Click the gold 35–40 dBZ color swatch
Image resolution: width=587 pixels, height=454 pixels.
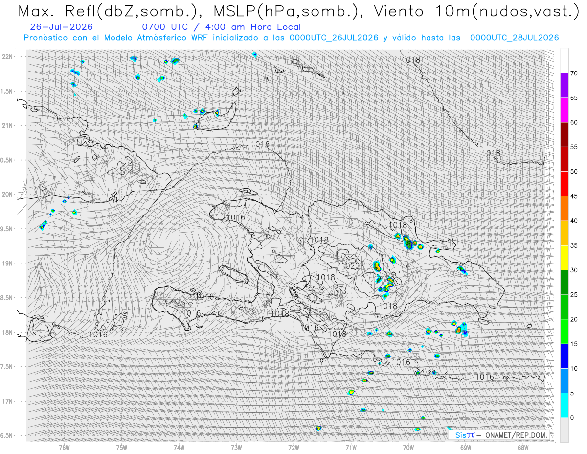(x=564, y=233)
